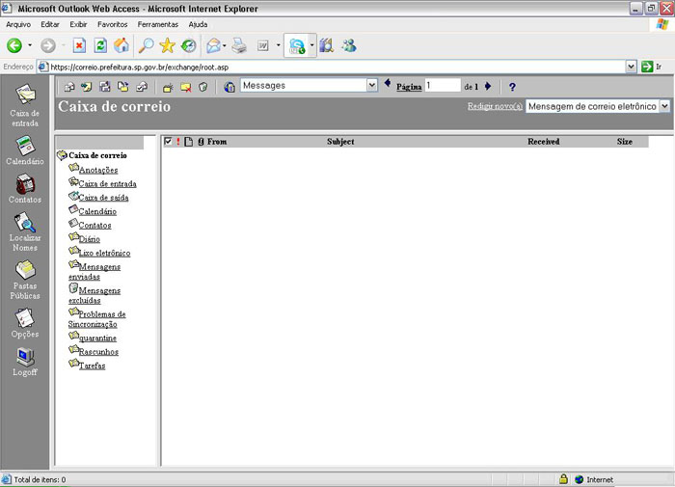Click the next page arrow after 'de 1'

(488, 86)
